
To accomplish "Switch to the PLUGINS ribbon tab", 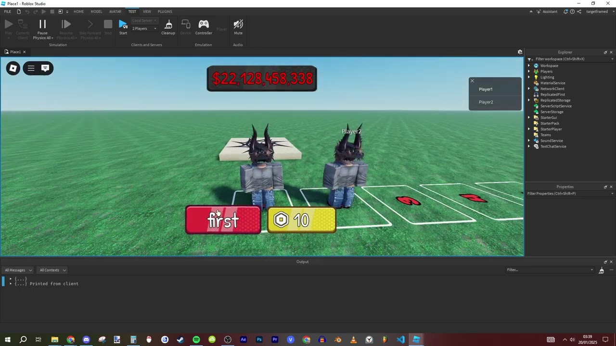I will (x=165, y=12).
